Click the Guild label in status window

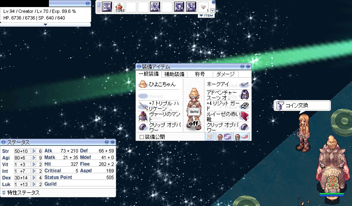(51, 184)
